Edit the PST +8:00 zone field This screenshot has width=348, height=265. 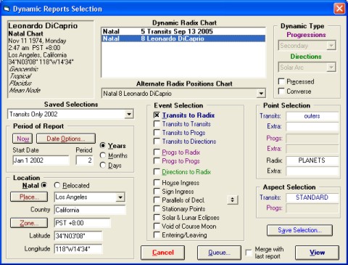[82, 223]
